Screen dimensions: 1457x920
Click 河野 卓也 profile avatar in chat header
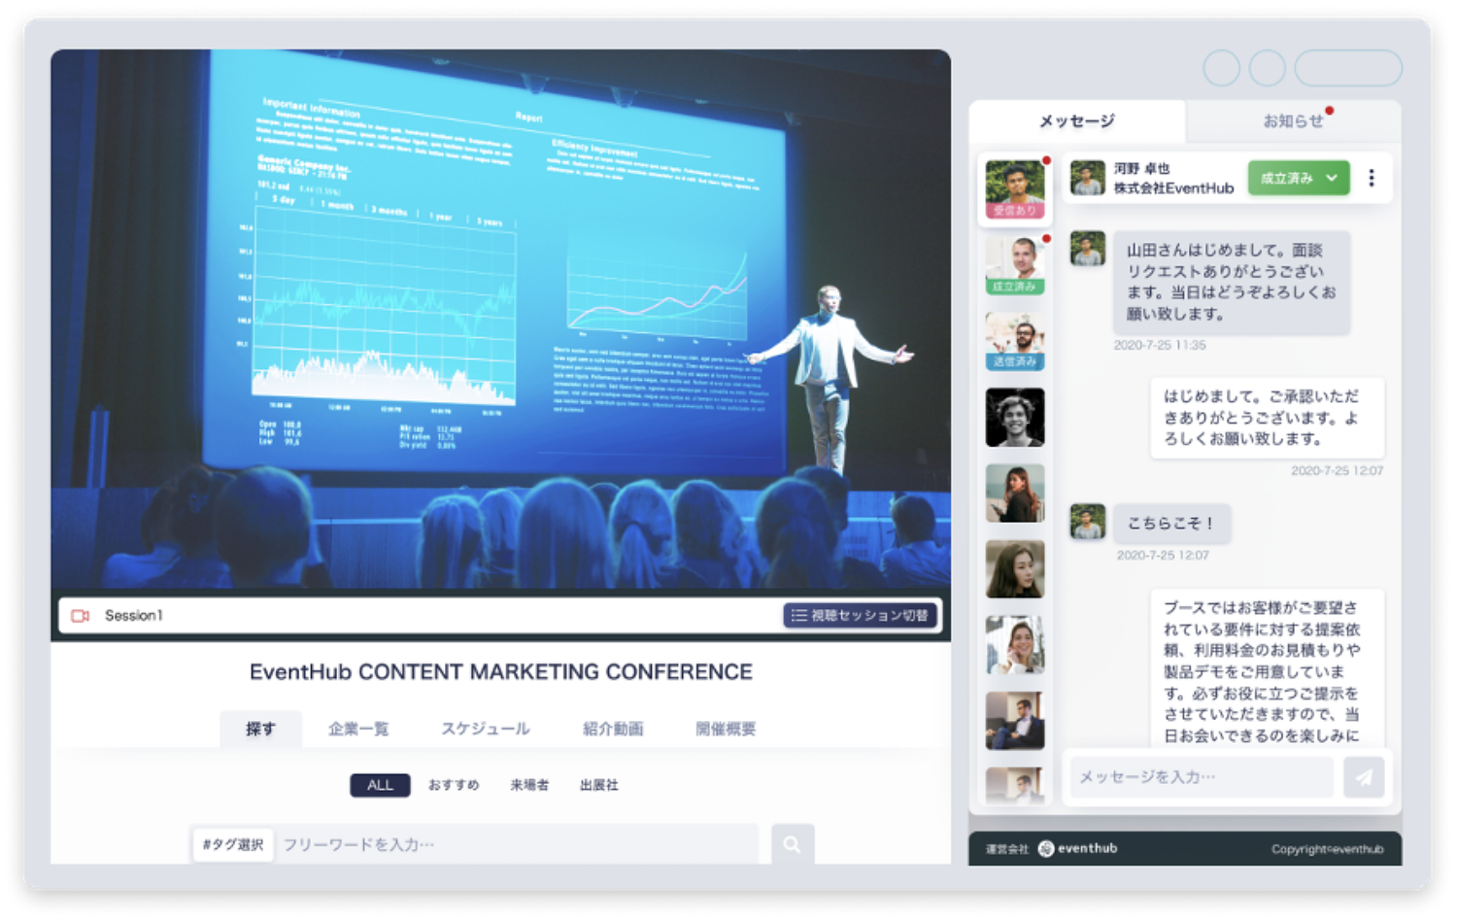coord(1088,178)
